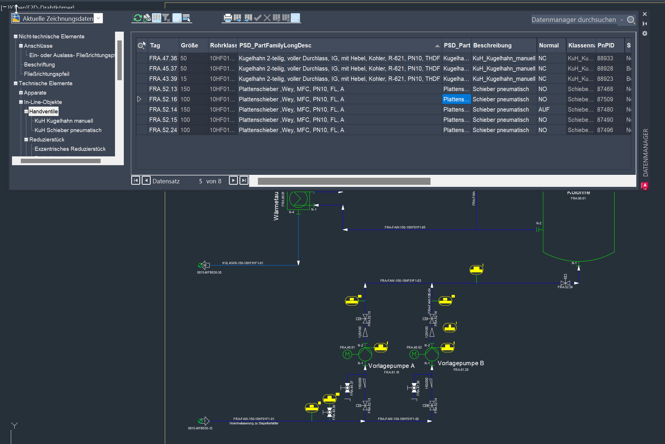Clear the active filter using the filter icon
The width and height of the screenshot is (665, 444).
coord(166,18)
